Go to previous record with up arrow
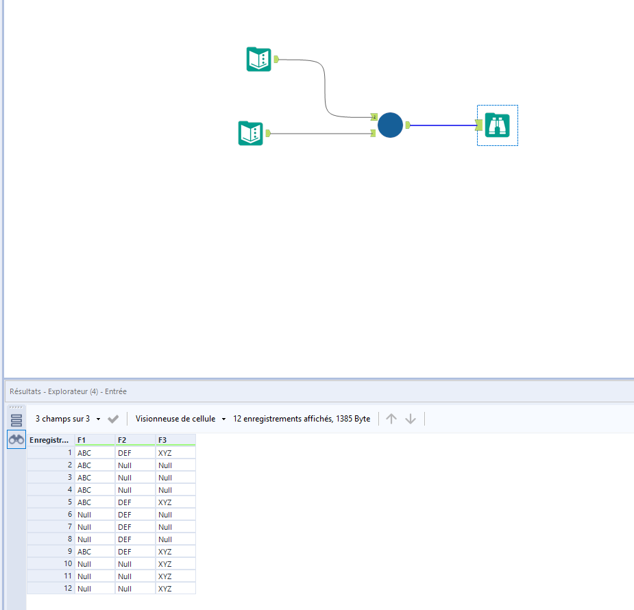 [x=391, y=419]
